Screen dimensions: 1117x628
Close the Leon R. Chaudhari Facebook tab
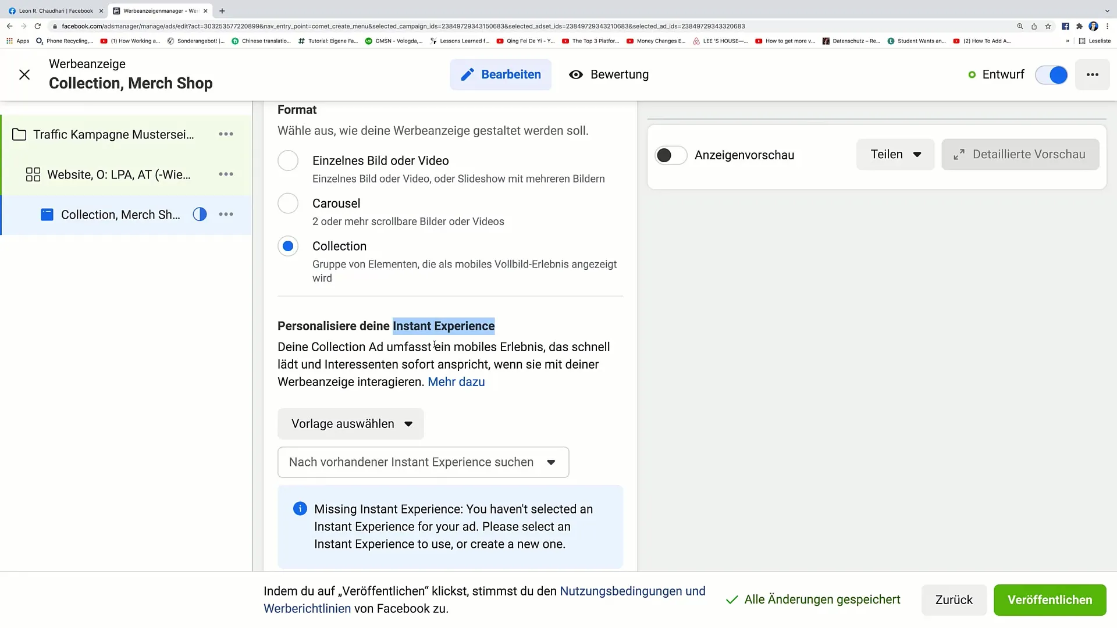[x=101, y=11]
